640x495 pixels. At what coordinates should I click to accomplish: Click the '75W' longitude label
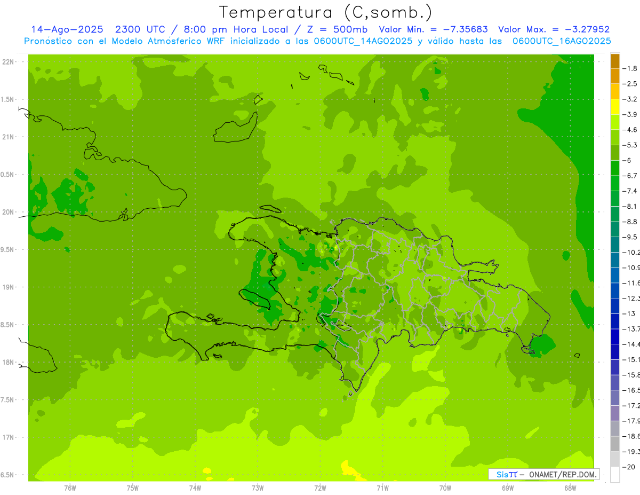133,488
